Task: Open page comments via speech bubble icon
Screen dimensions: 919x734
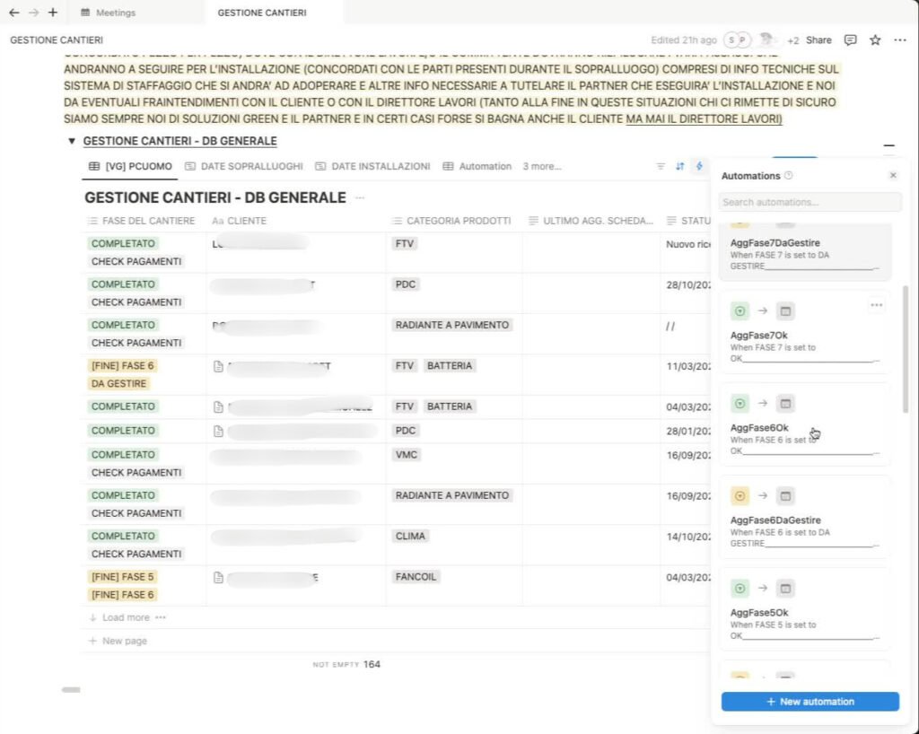Action: (x=850, y=40)
